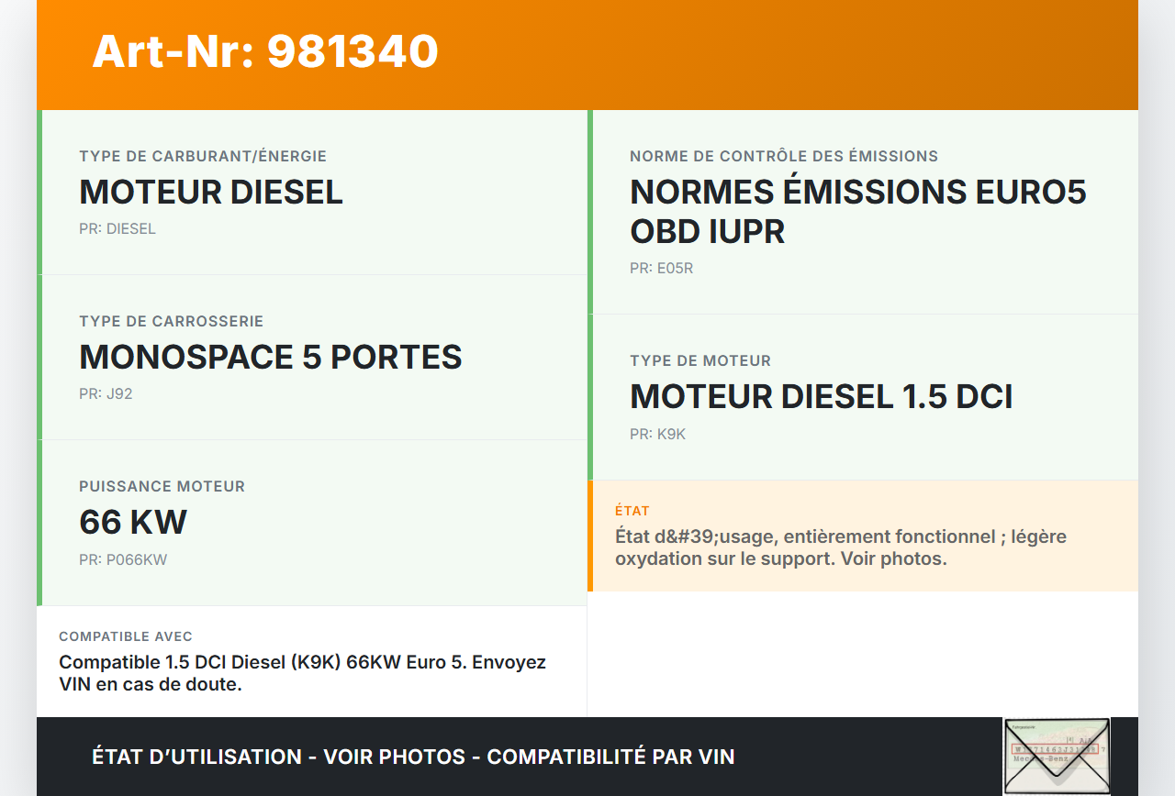This screenshot has width=1175, height=796.
Task: Click the orange ÉTAT label
Action: click(x=632, y=511)
